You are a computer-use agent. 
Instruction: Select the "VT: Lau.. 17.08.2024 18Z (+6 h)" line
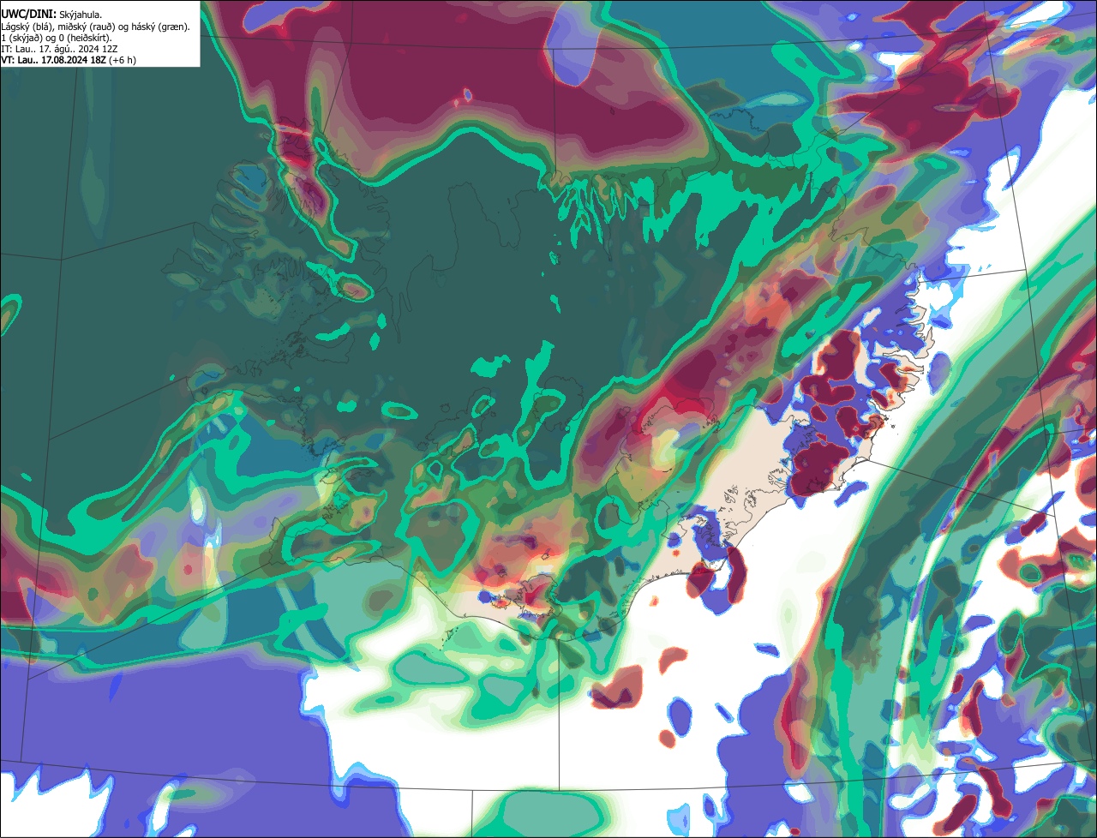click(69, 60)
